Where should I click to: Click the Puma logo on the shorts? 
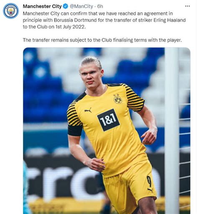click(x=151, y=190)
